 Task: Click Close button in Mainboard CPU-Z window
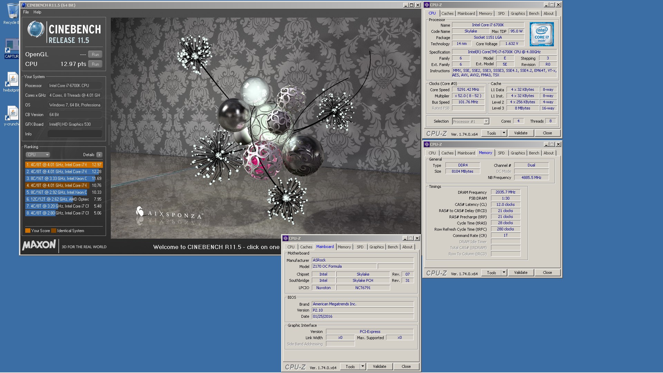pos(406,366)
